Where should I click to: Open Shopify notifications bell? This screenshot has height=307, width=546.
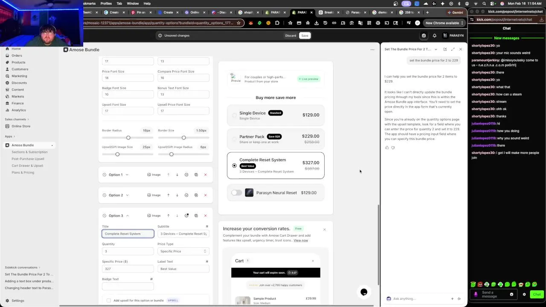(434, 35)
